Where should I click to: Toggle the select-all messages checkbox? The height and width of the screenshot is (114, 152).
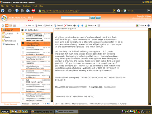point(22,30)
